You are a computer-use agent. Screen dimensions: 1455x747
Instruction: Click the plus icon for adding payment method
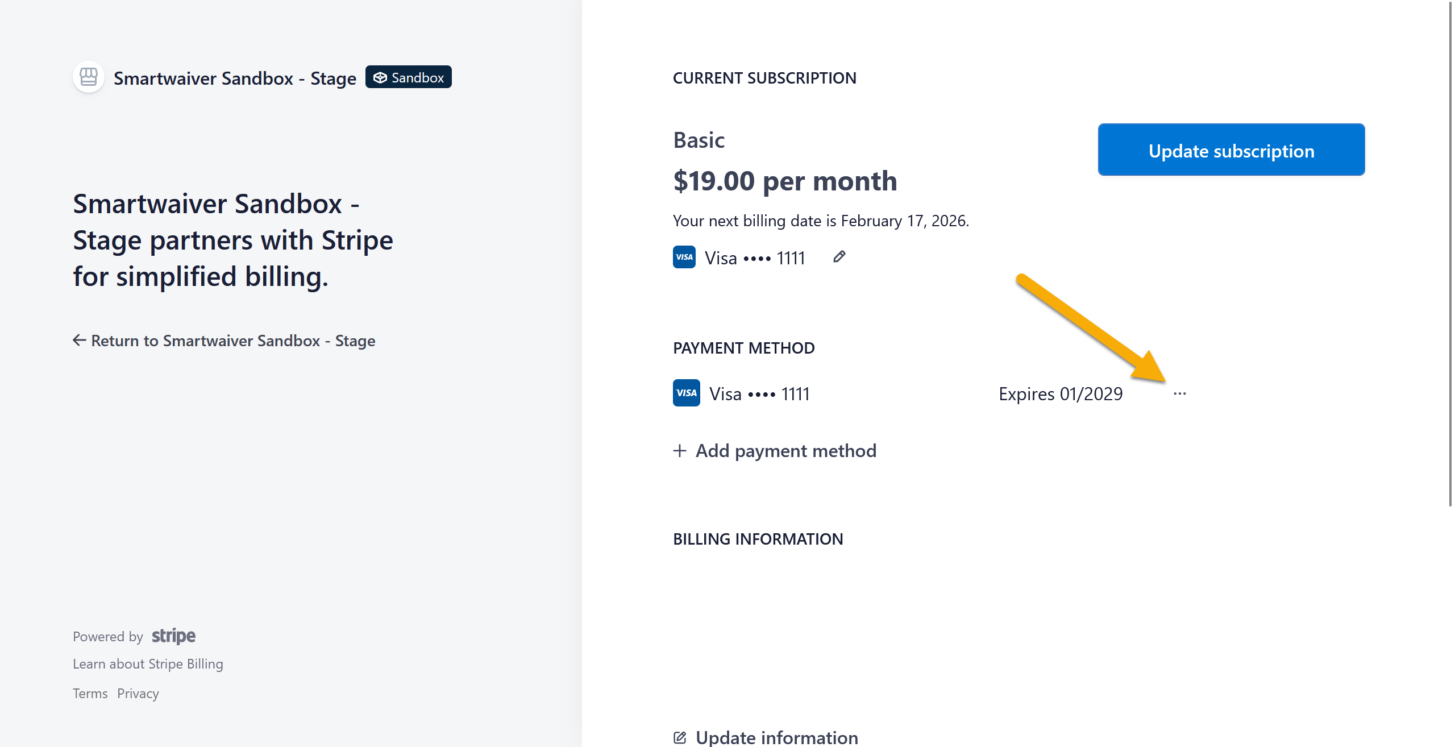tap(680, 451)
